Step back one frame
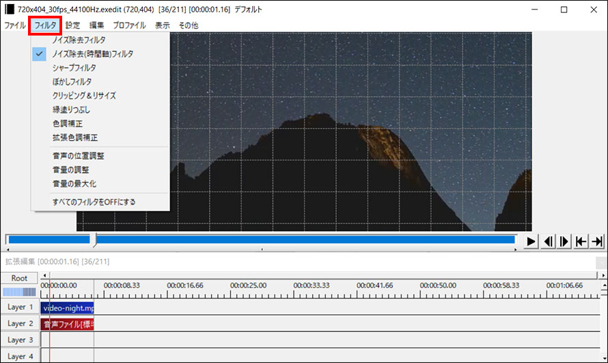608x363 pixels. click(x=548, y=241)
